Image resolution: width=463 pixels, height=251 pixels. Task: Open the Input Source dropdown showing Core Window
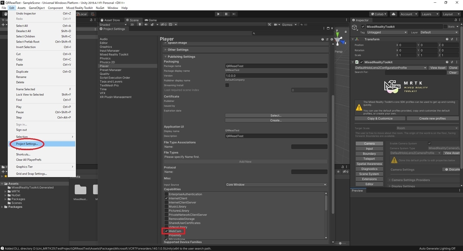click(x=276, y=185)
